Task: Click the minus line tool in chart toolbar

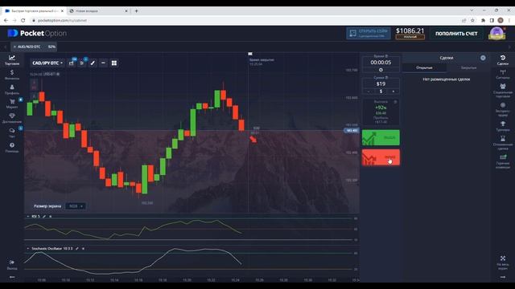Action: click(x=103, y=63)
